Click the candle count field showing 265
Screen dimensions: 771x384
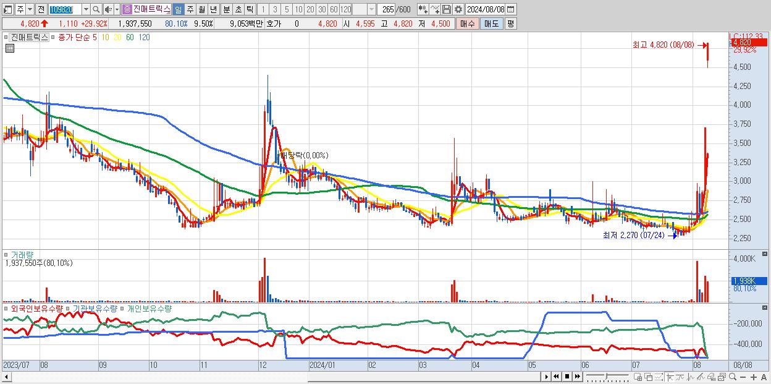coord(387,9)
